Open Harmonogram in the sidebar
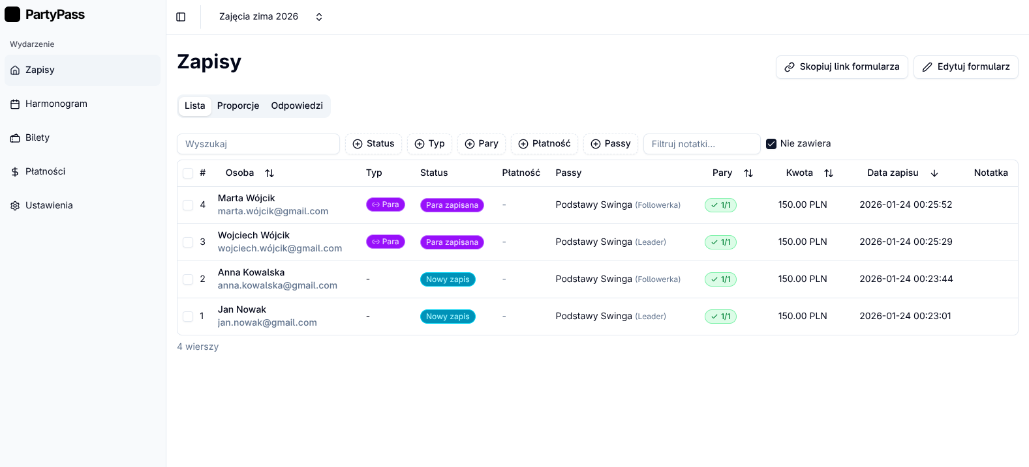Image resolution: width=1029 pixels, height=467 pixels. (82, 104)
